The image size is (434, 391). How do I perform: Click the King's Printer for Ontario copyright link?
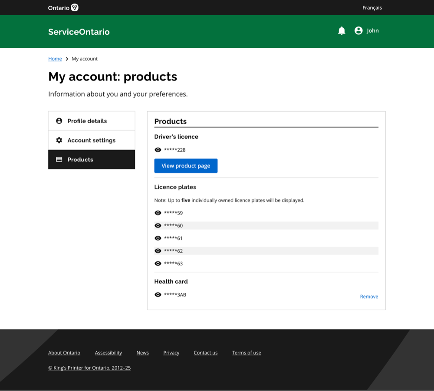coord(89,368)
